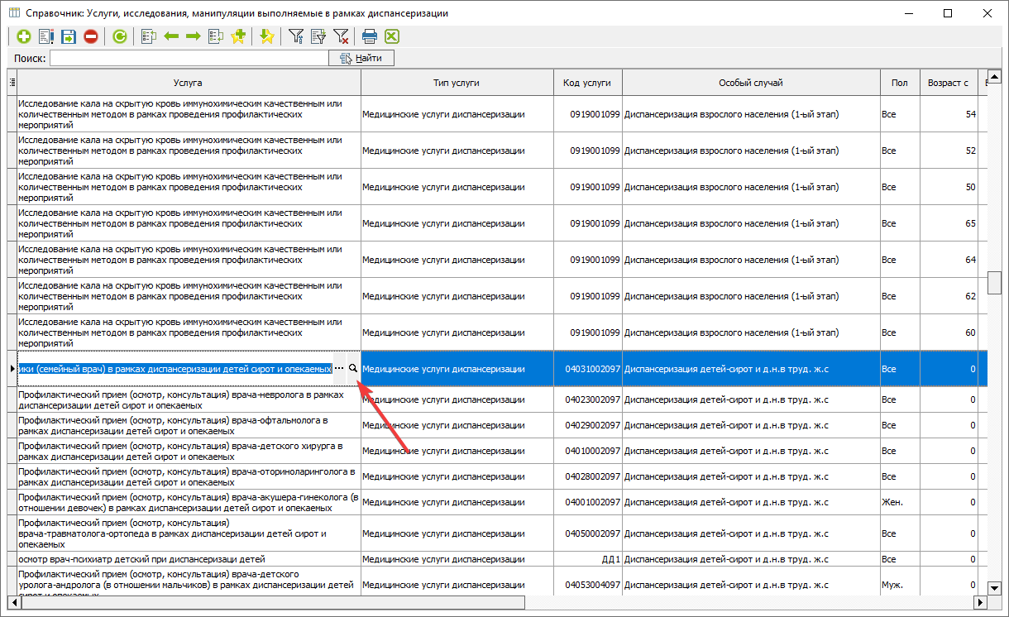The image size is (1009, 617).
Task: Click the horizontal scrollbar left arrow
Action: coord(13,601)
